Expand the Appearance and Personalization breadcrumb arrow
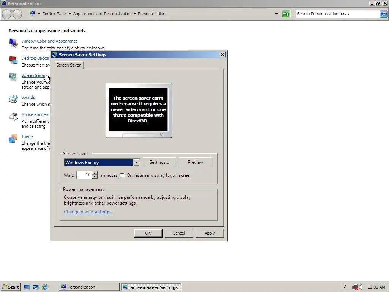 [x=135, y=14]
